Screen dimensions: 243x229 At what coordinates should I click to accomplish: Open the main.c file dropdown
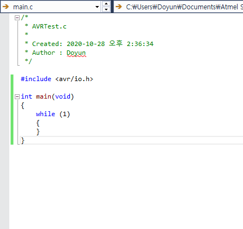97,7
